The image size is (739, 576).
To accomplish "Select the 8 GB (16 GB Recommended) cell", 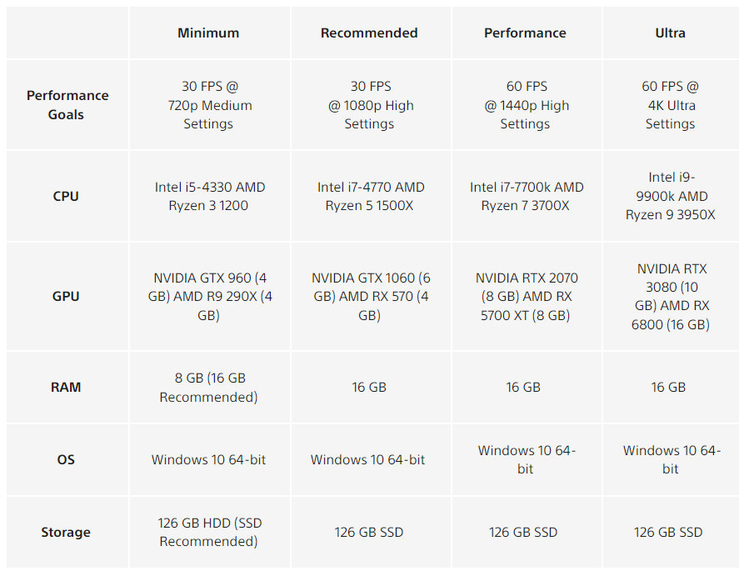I will coord(208,388).
